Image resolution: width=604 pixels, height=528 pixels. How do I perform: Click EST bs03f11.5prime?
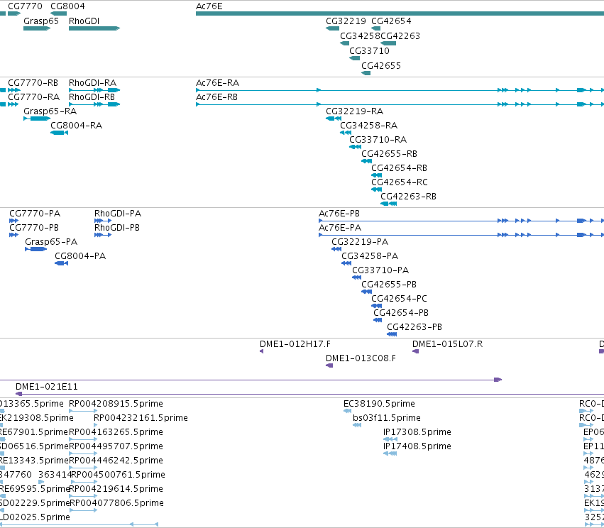point(387,418)
